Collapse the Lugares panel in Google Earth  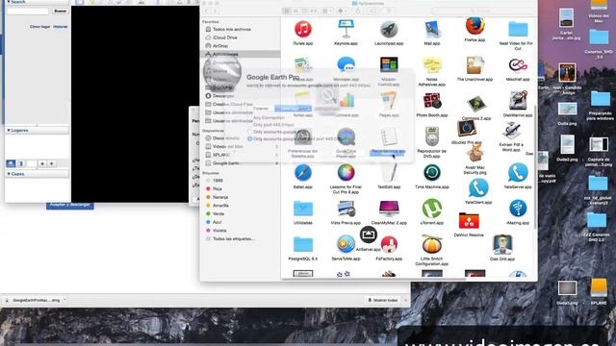point(9,130)
